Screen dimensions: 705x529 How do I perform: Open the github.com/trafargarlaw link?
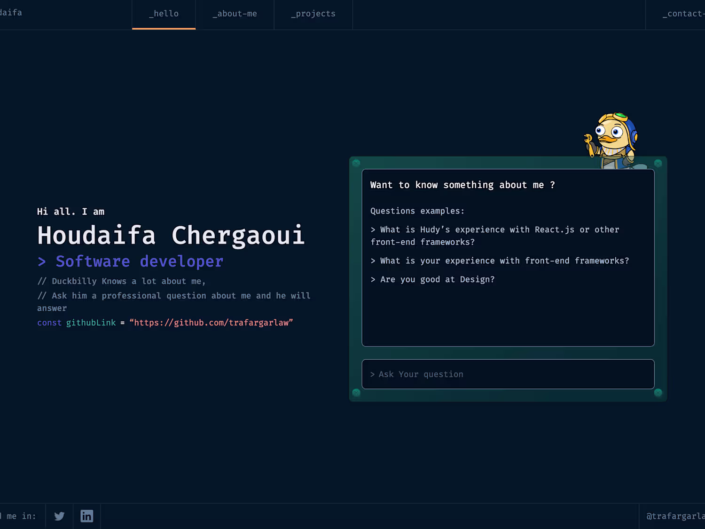coord(211,323)
